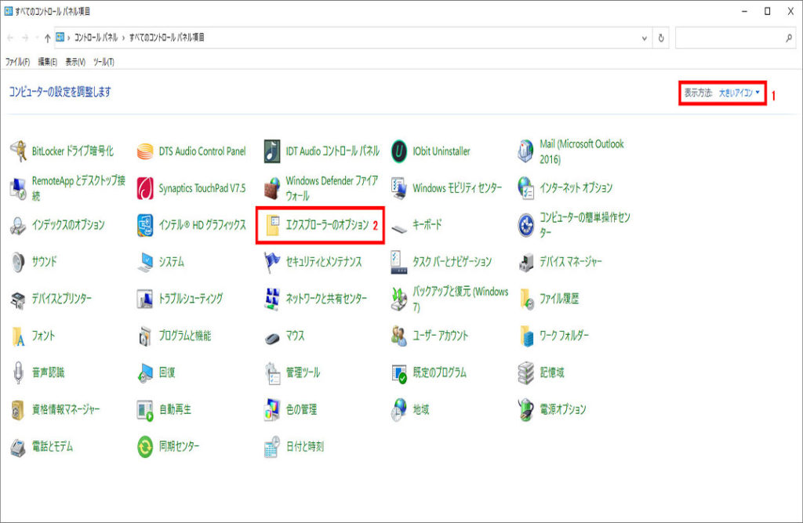This screenshot has width=803, height=523.
Task: Select the Windows Defender ファイアウォール icon
Action: (x=272, y=188)
